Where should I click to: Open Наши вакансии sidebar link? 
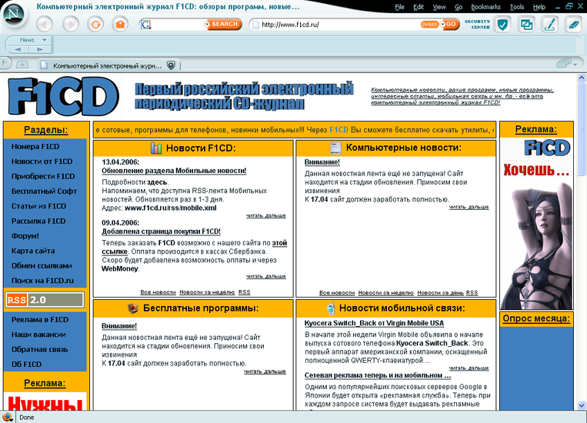[38, 335]
